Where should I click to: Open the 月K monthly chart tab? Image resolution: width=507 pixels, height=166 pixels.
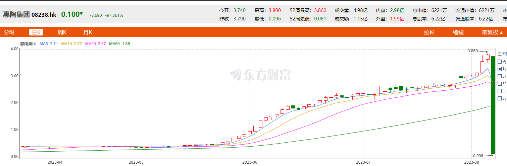tap(88, 32)
